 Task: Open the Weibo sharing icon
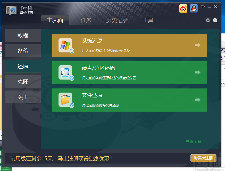(183, 8)
